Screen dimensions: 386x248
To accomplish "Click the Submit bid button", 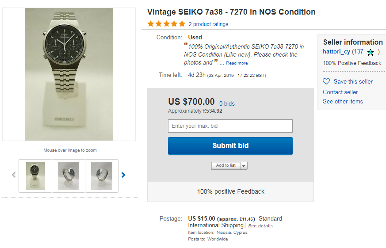I will [230, 146].
